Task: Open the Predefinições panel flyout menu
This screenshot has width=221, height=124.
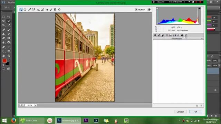Action: click(202, 39)
